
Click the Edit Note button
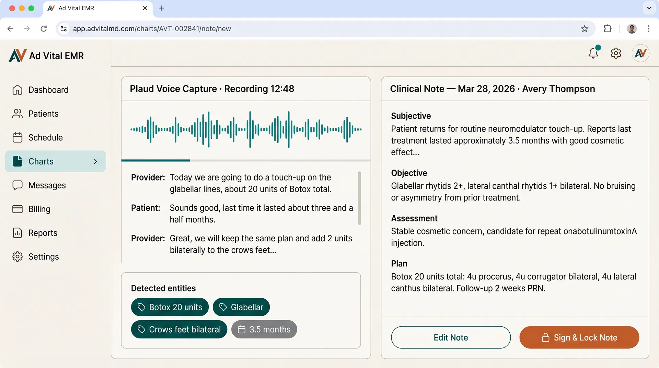tap(451, 337)
